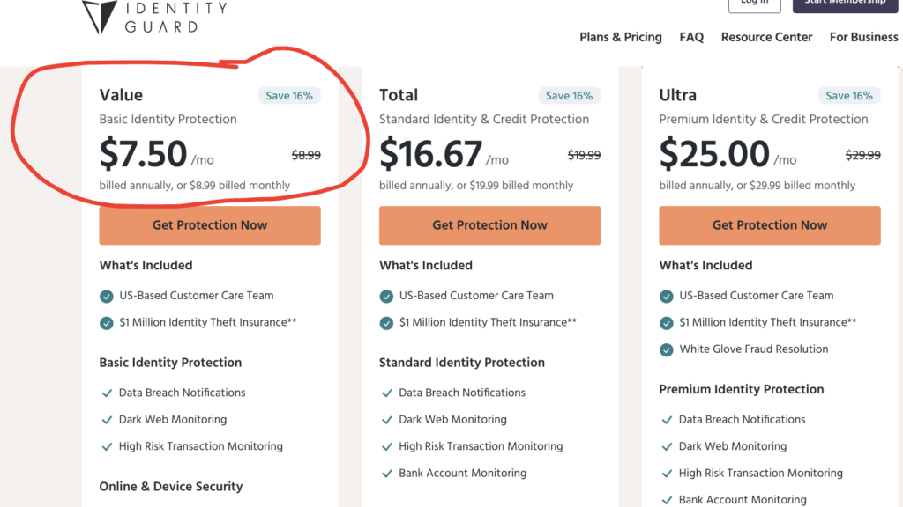Click the Log In button
The height and width of the screenshot is (507, 903).
[754, 4]
